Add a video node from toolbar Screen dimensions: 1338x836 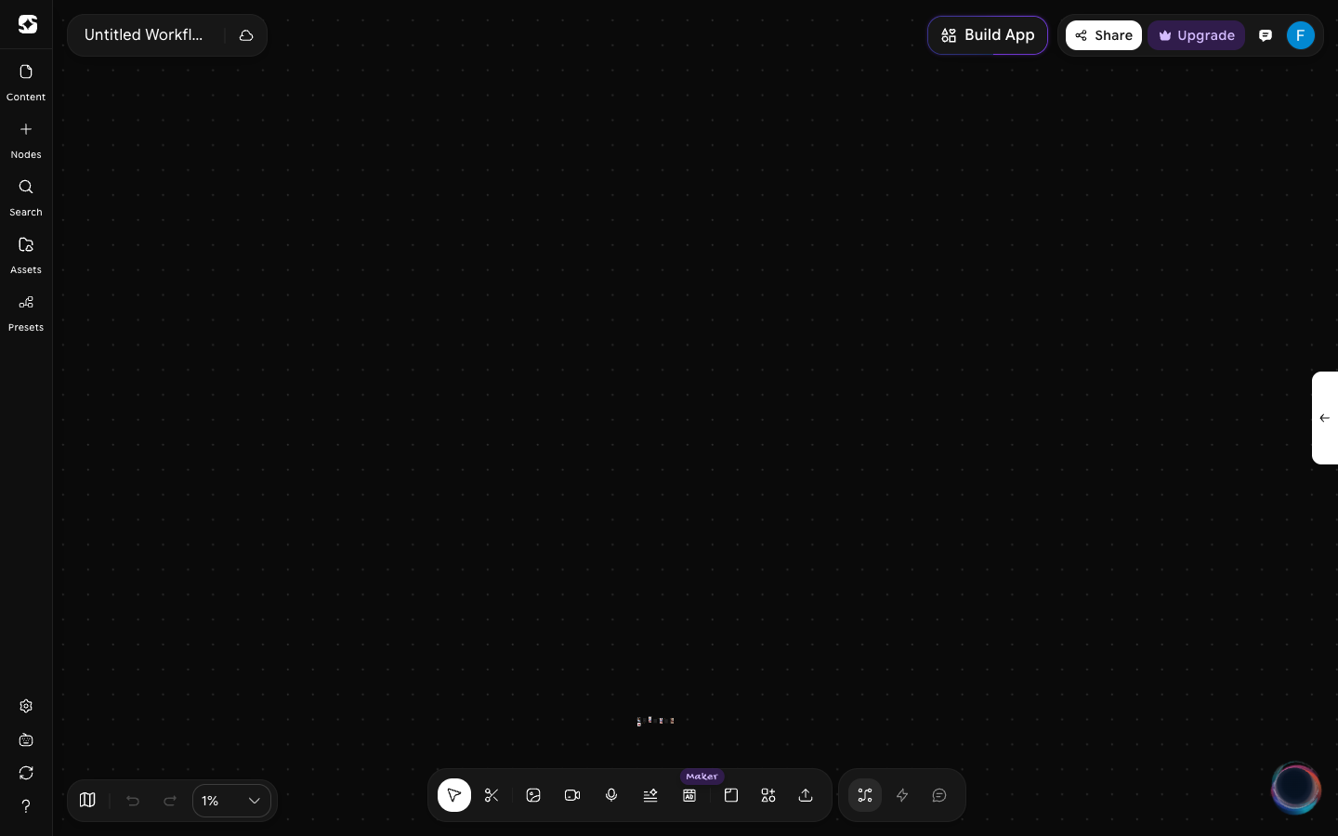pyautogui.click(x=572, y=795)
